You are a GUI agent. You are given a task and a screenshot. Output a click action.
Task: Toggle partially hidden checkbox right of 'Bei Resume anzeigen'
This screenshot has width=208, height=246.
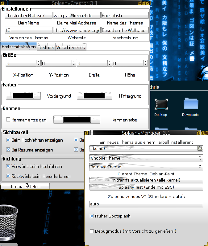pyautogui.click(x=76, y=150)
